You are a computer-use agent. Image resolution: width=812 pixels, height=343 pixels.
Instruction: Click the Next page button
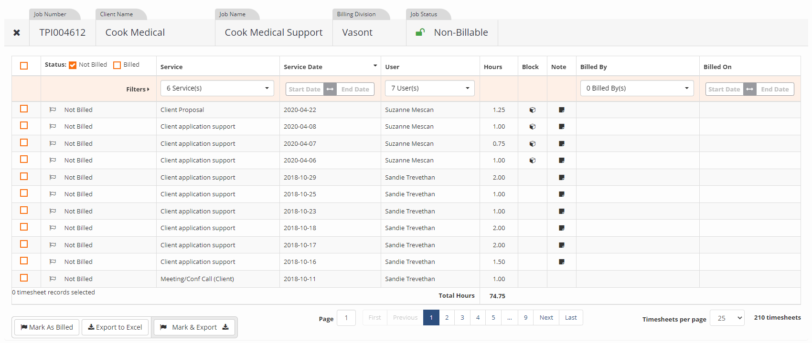(546, 318)
